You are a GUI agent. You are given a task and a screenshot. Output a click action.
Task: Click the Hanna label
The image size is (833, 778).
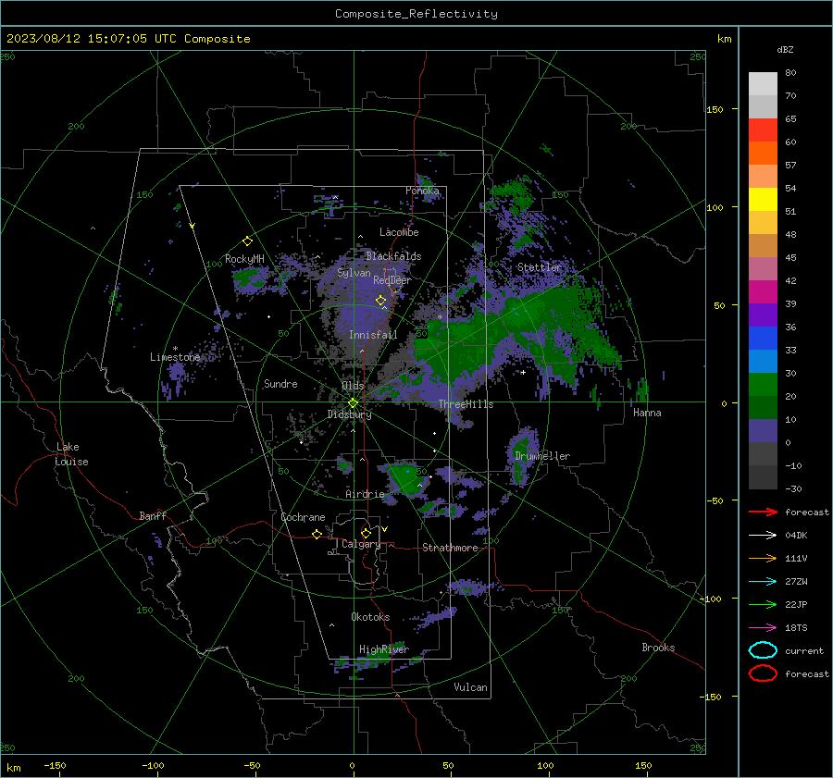click(x=647, y=413)
